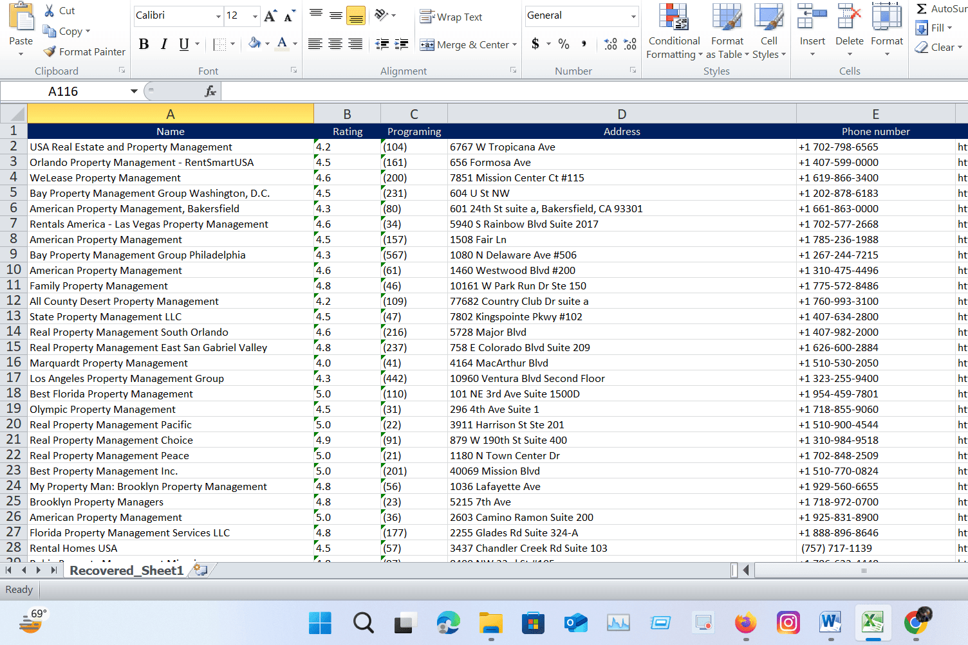
Task: Select column D header
Action: (622, 114)
